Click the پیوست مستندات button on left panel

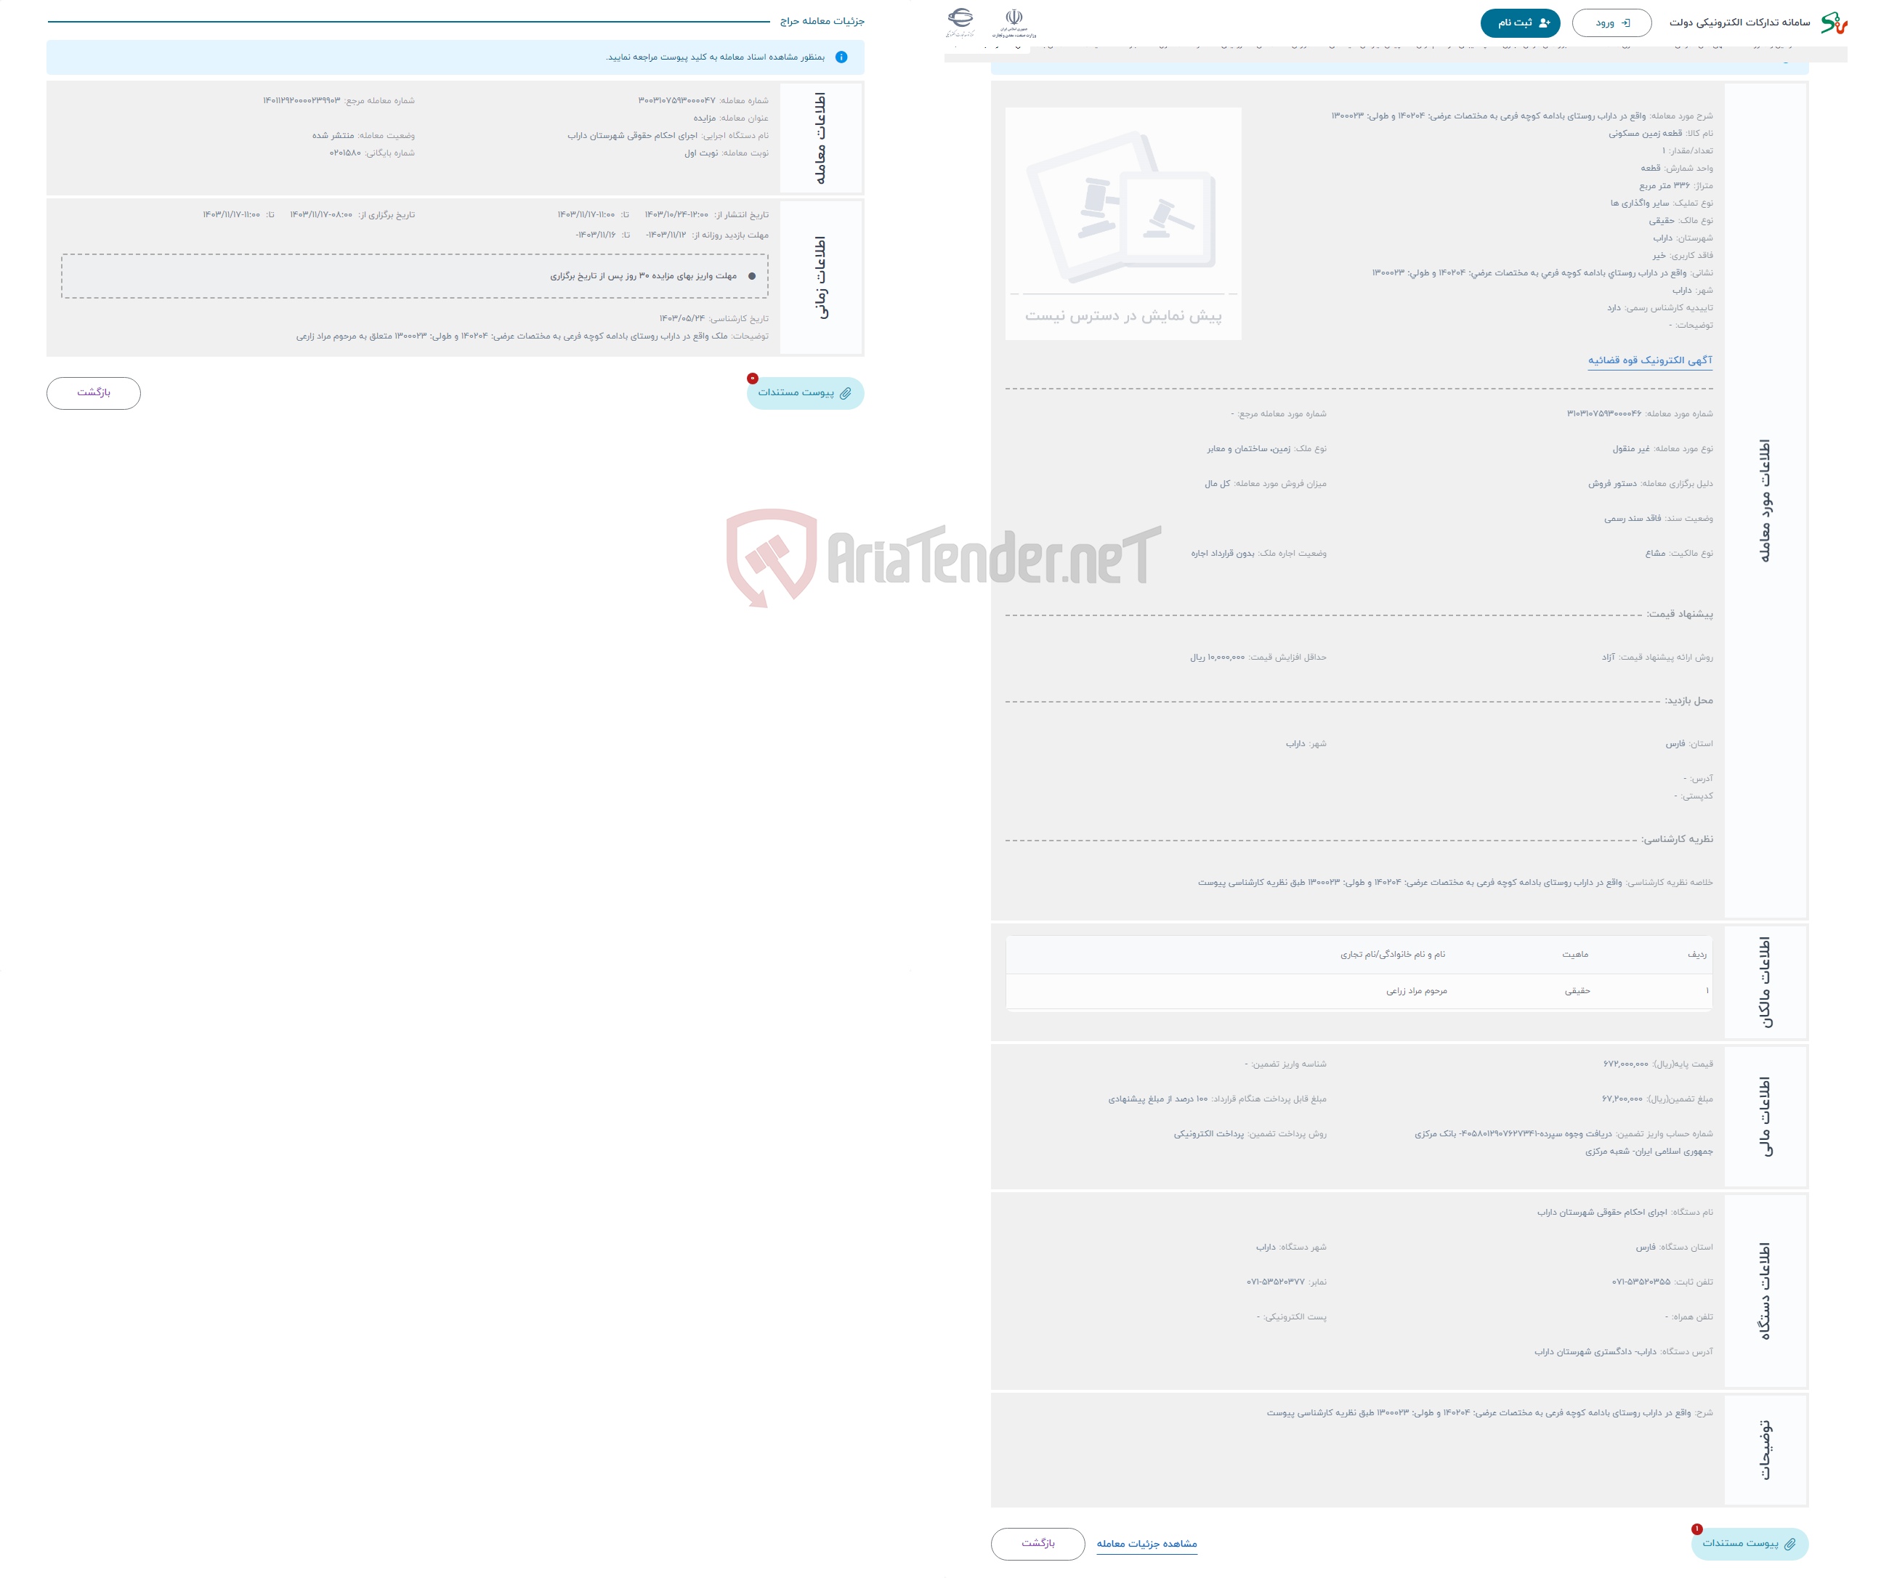tap(801, 391)
